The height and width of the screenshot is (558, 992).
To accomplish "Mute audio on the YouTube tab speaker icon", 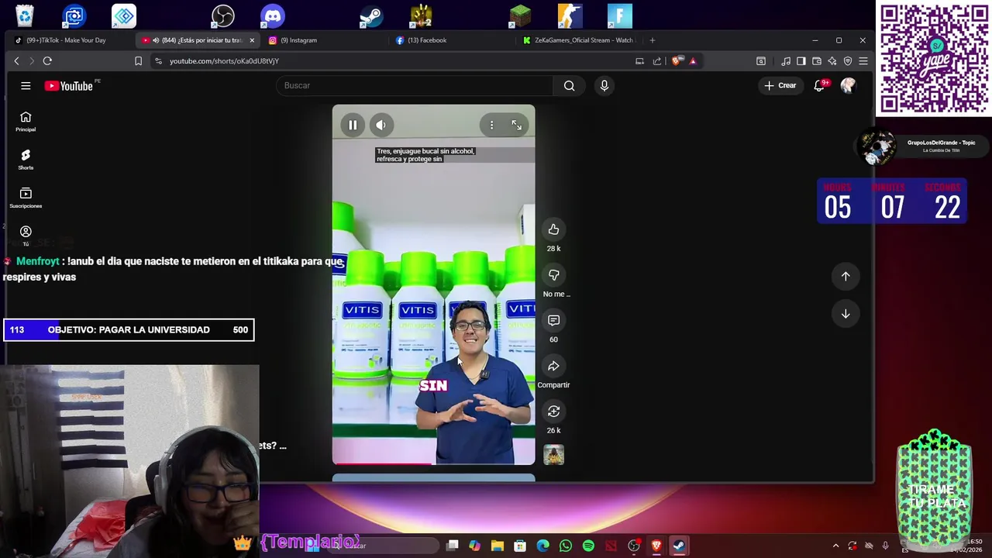I will (x=156, y=40).
